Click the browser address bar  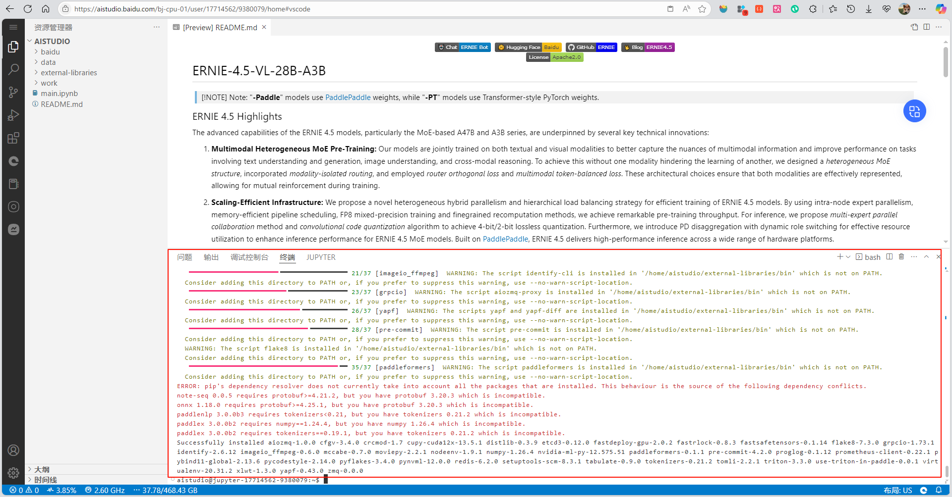tap(367, 9)
